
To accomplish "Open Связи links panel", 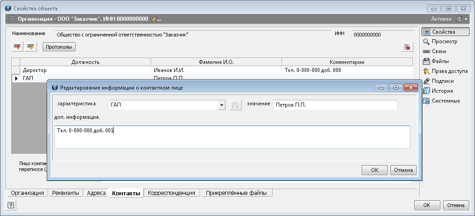I will 439,52.
